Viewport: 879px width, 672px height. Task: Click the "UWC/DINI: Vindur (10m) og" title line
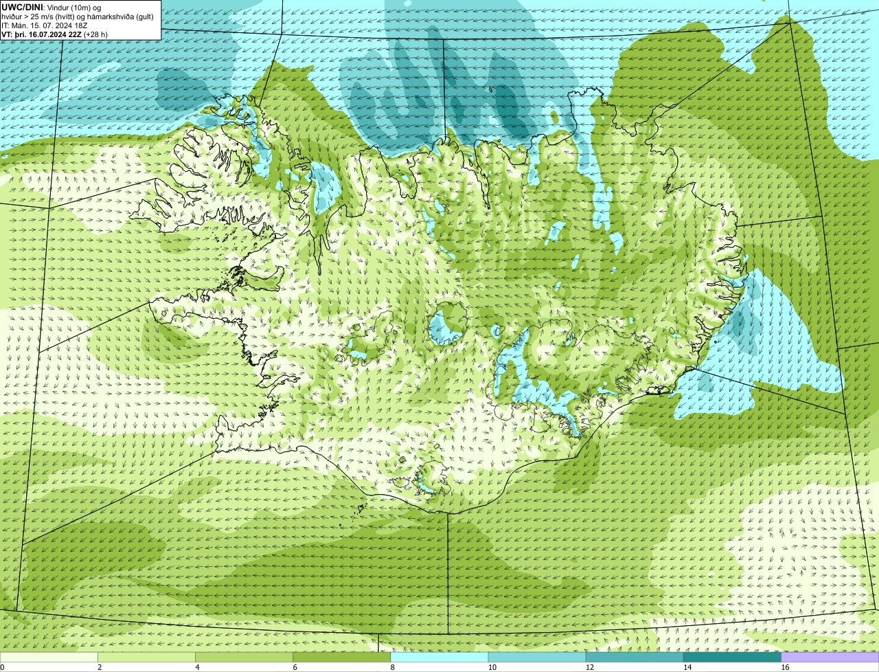pyautogui.click(x=52, y=7)
